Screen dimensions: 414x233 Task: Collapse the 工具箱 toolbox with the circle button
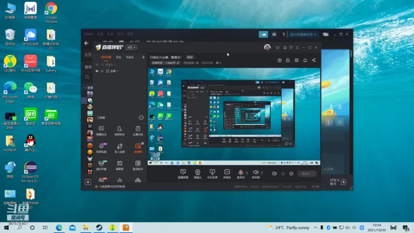pyautogui.click(x=141, y=118)
